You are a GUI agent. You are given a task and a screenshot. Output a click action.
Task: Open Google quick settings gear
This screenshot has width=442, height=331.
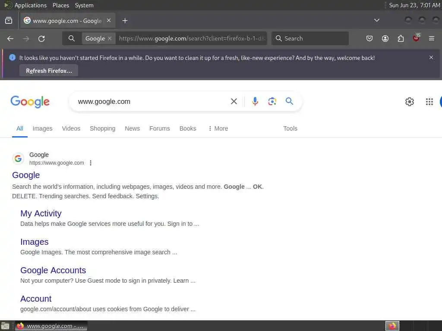(x=409, y=102)
